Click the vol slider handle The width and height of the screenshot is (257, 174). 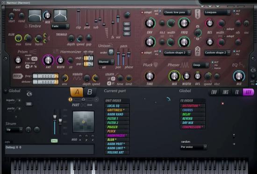pyautogui.click(x=118, y=16)
